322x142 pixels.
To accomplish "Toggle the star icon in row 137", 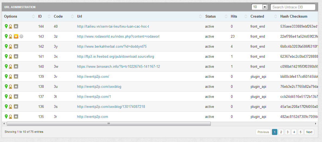I will tap(16, 96).
